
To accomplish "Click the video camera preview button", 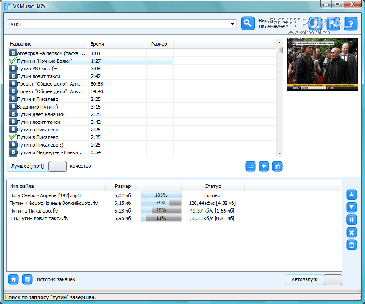I will point(250,166).
